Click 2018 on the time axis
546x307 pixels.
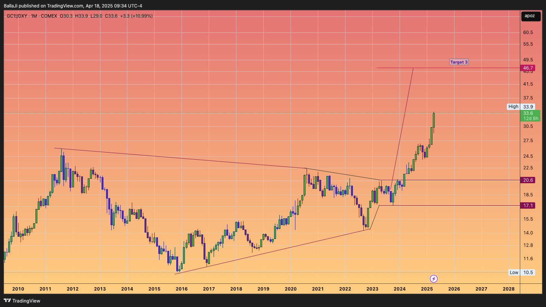[x=236, y=289]
